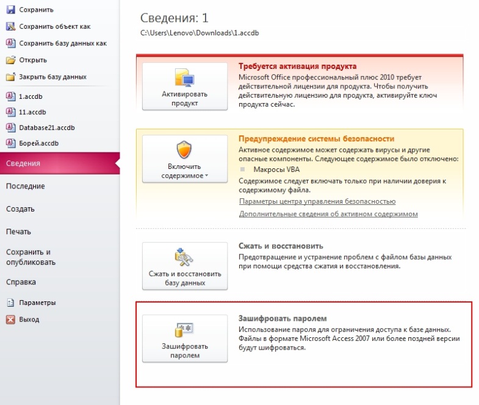Switch to the Создать tab
The image size is (479, 405).
[20, 209]
